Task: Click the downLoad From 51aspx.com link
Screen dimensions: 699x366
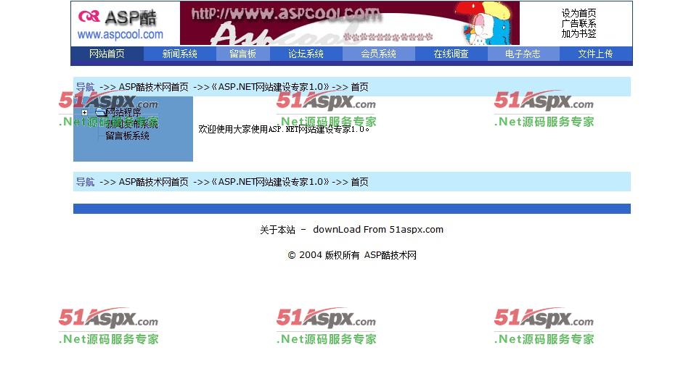Action: pyautogui.click(x=378, y=229)
